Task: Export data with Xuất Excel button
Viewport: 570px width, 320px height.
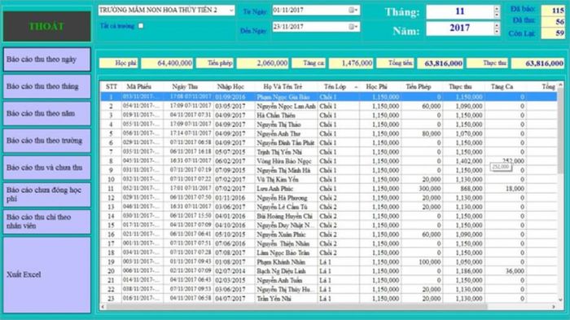Action: point(47,274)
